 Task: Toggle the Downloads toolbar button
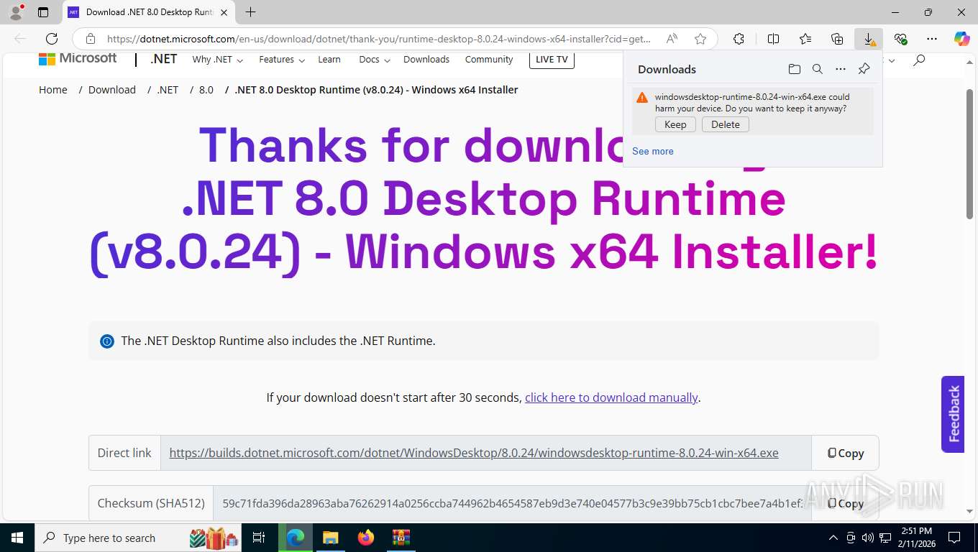pyautogui.click(x=869, y=39)
